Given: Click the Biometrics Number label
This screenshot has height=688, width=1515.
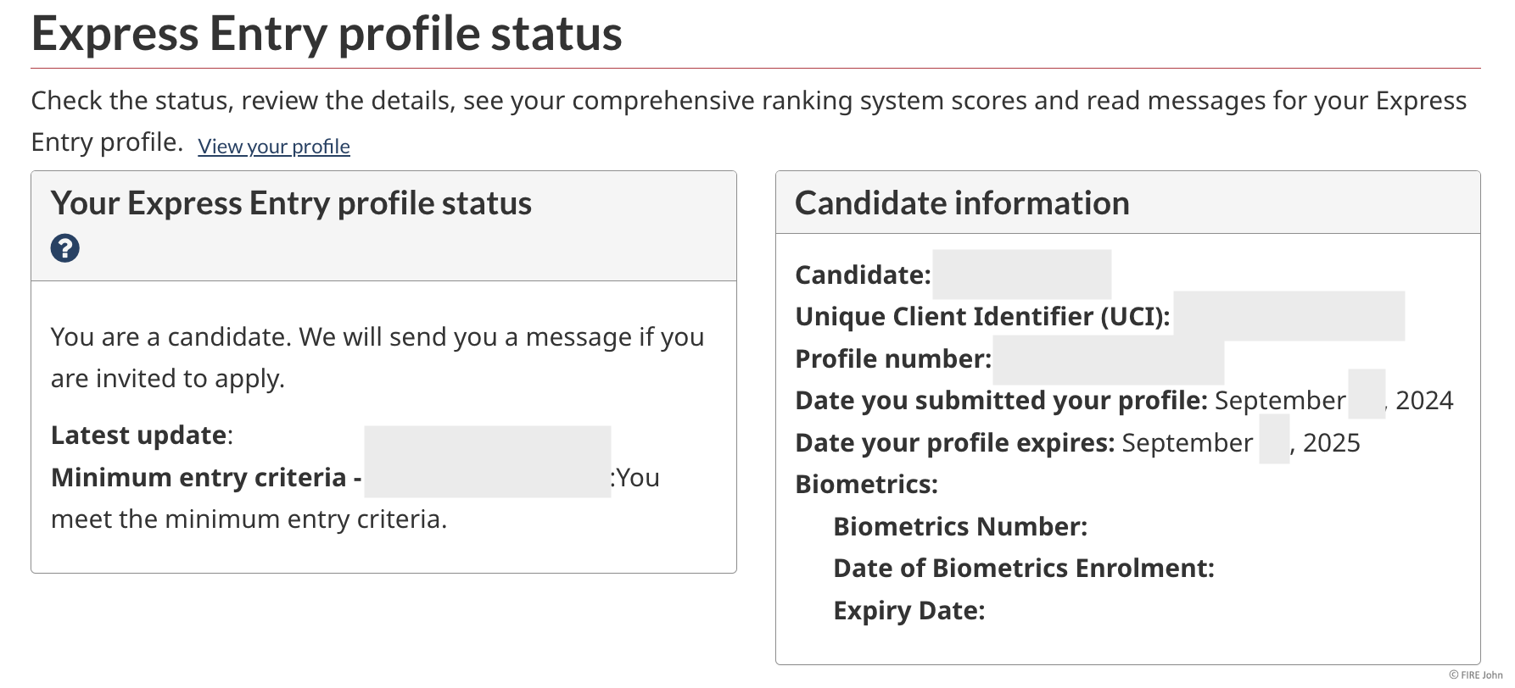Looking at the screenshot, I should click(x=960, y=527).
